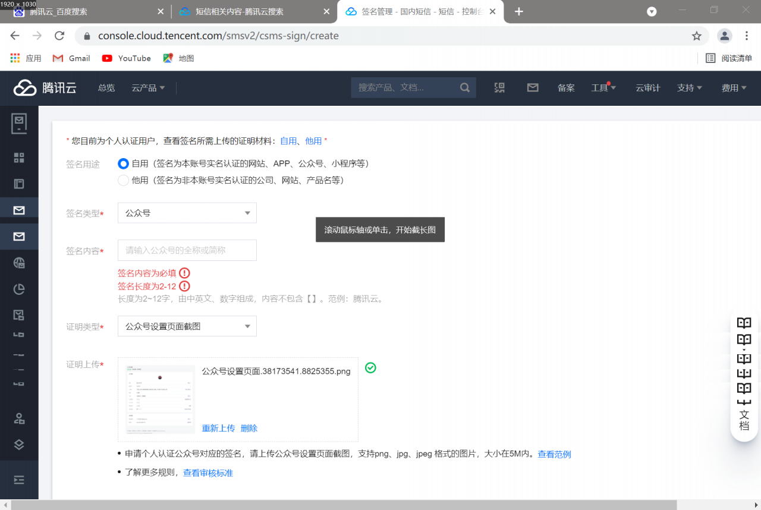Click the layers icon at the sidebar bottom
The width and height of the screenshot is (761, 510).
tap(18, 444)
